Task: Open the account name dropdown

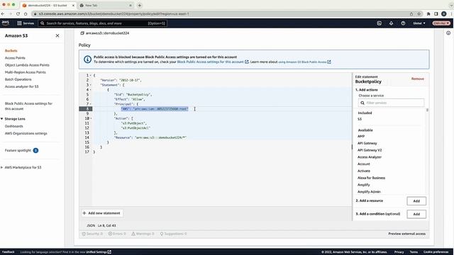Action: point(441,23)
